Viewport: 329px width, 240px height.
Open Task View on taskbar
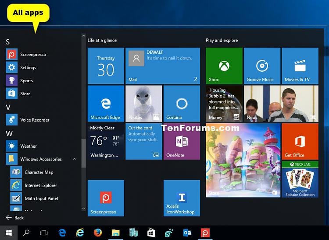[43, 233]
